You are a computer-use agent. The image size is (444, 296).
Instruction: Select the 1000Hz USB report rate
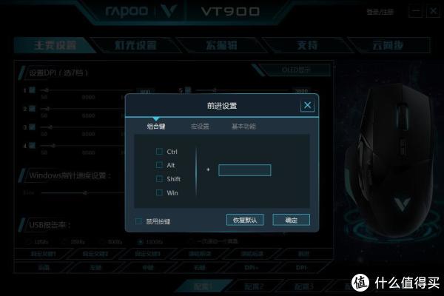(150, 242)
